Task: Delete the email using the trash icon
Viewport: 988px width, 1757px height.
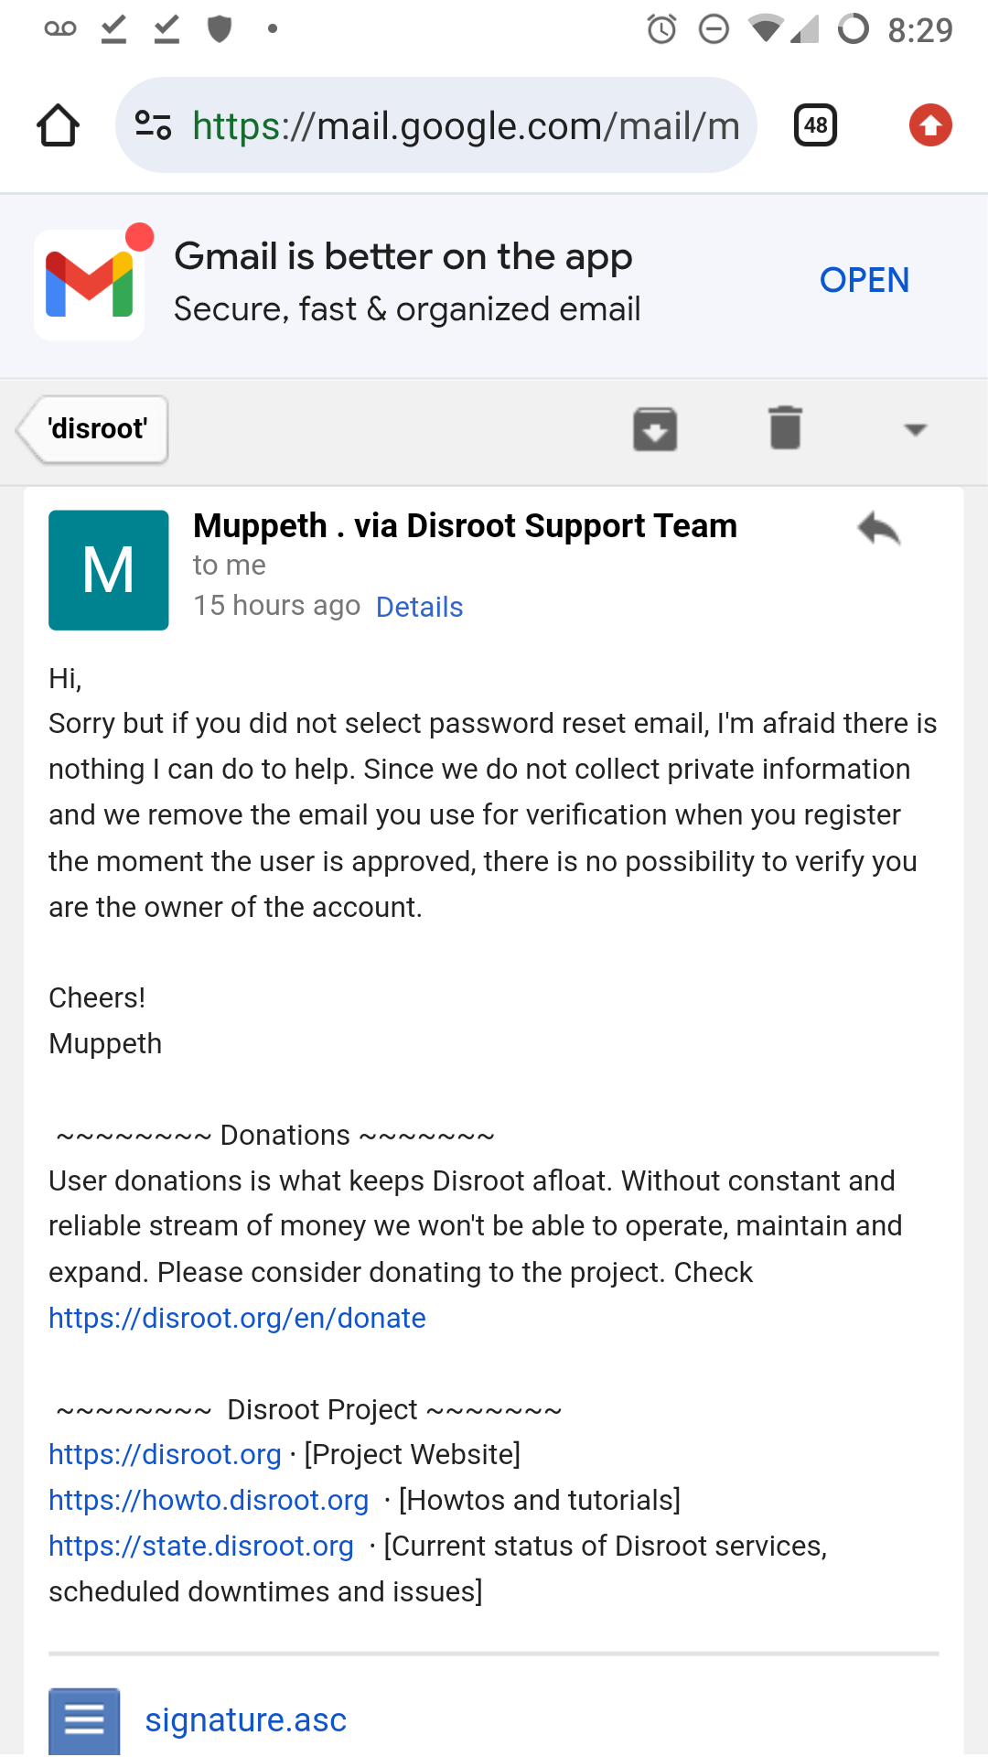Action: [785, 427]
